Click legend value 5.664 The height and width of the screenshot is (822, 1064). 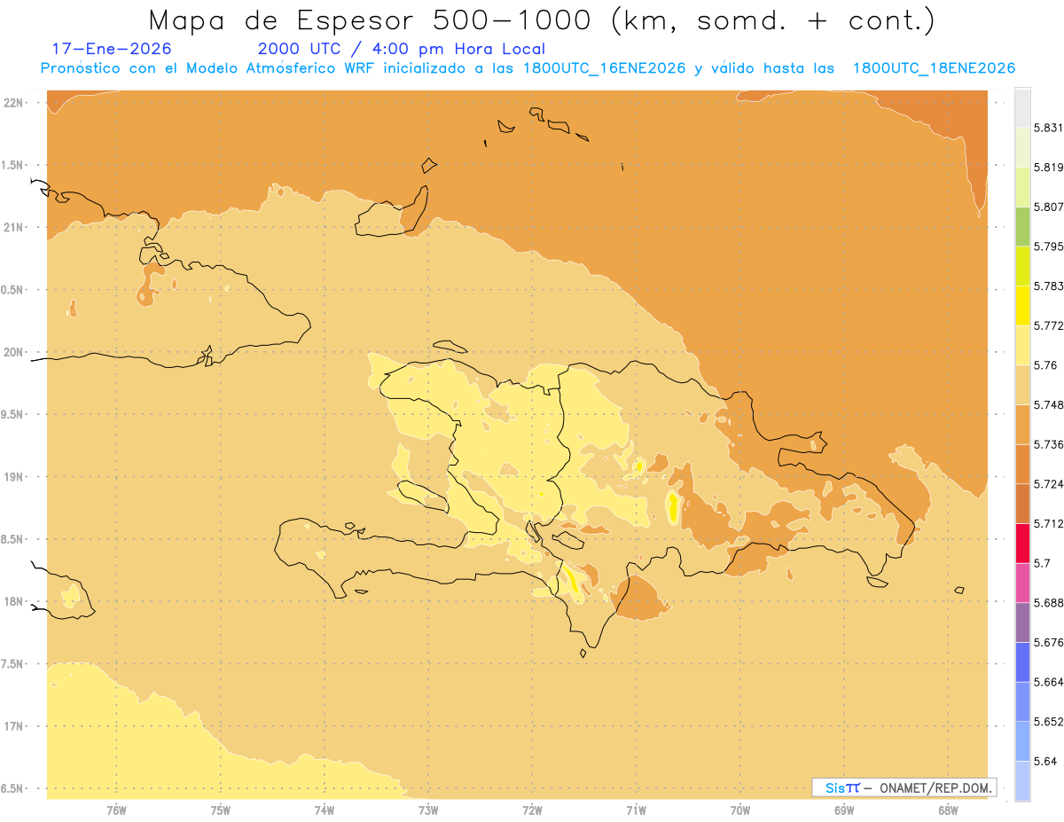pyautogui.click(x=1048, y=682)
